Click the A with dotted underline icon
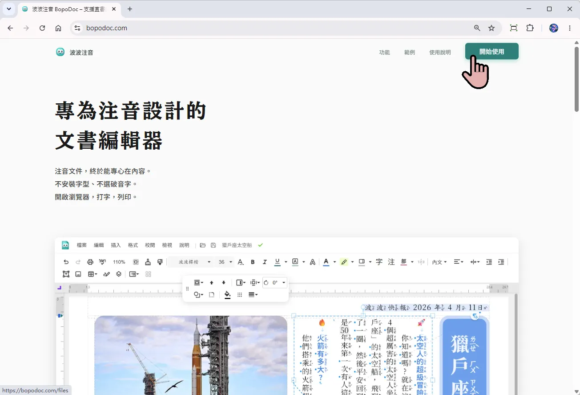Screen dimensions: 580x395 pos(241,262)
